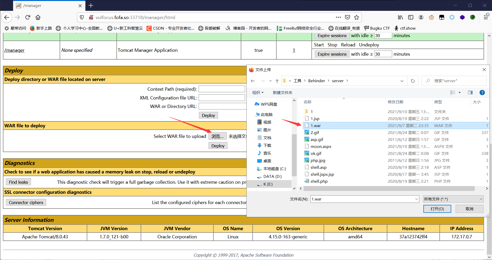Go back to the previous browser page
The image size is (492, 260).
[x=7, y=17]
